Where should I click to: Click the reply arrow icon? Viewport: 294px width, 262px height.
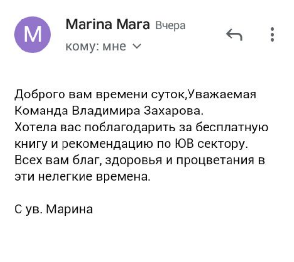click(x=234, y=35)
